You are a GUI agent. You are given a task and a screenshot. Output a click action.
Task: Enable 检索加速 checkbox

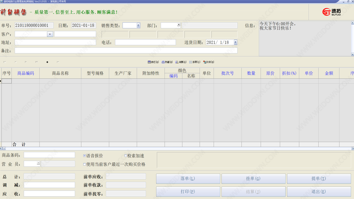point(126,156)
